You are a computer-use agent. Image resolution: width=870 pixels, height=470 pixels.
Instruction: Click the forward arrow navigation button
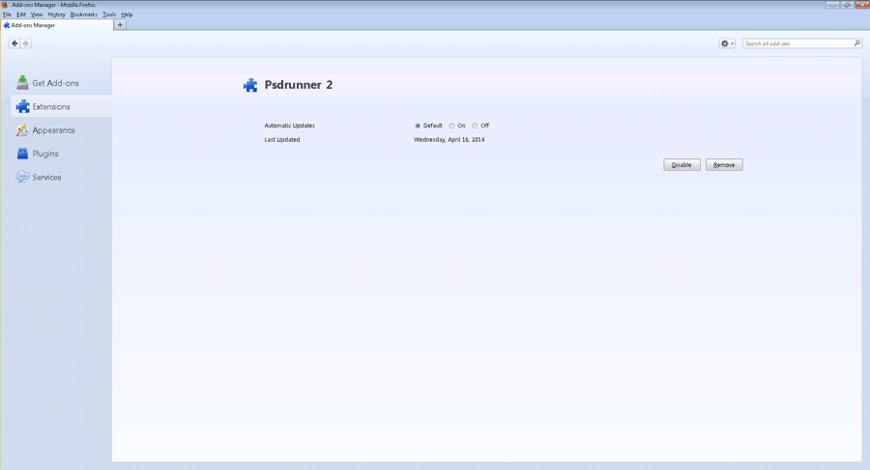[26, 43]
